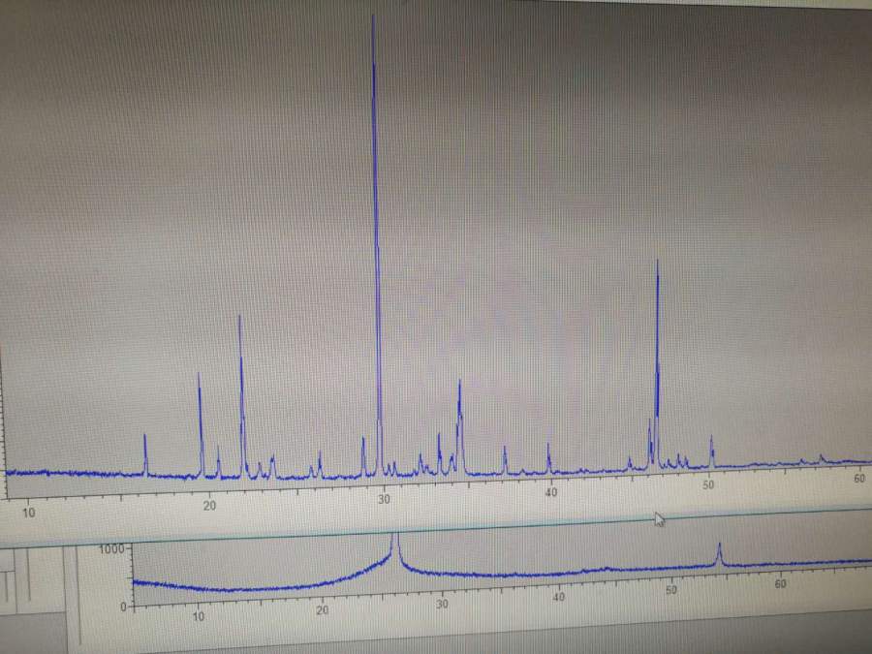
Task: Select the peak near 22 degrees in upper plot
Action: 241,395
